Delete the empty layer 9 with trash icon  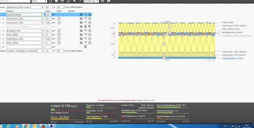(86, 47)
